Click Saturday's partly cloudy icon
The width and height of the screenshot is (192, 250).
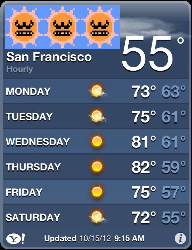point(97,217)
